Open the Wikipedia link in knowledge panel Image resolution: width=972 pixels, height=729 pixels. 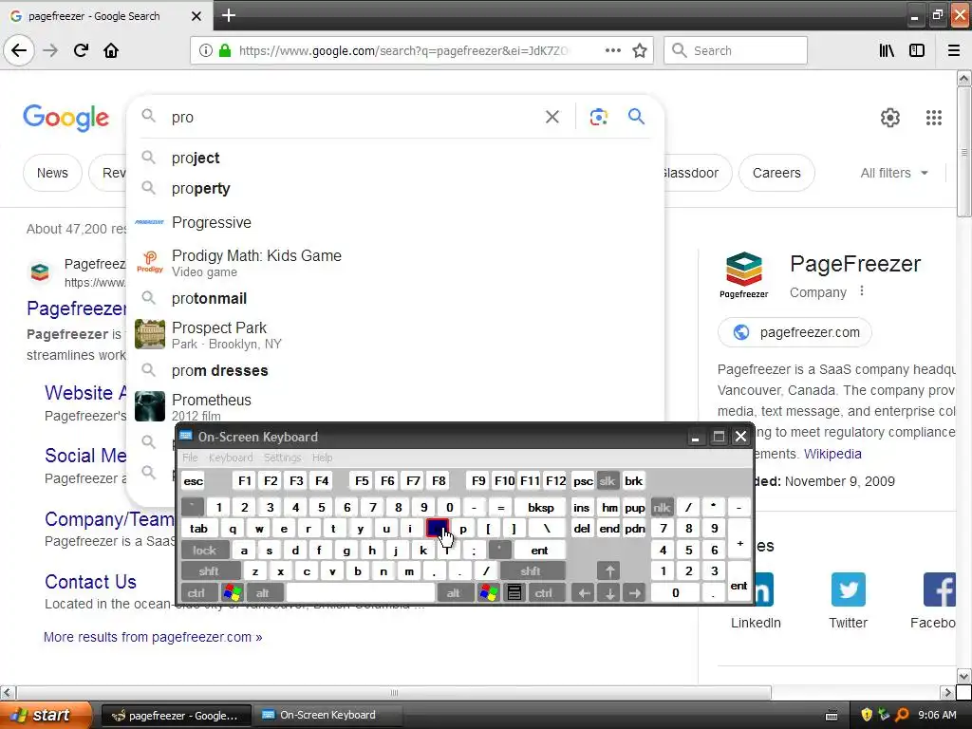832,454
